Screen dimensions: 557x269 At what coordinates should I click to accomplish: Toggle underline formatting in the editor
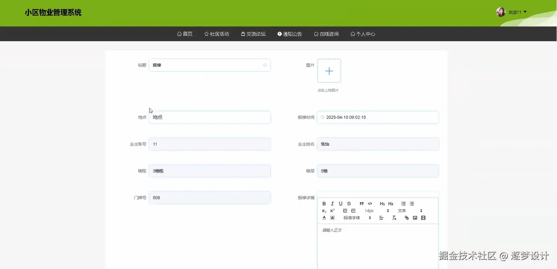pyautogui.click(x=341, y=204)
